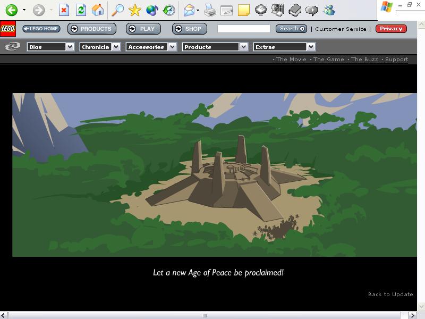Click the History clock icon
Screen dimensions: 425x319
(x=169, y=10)
